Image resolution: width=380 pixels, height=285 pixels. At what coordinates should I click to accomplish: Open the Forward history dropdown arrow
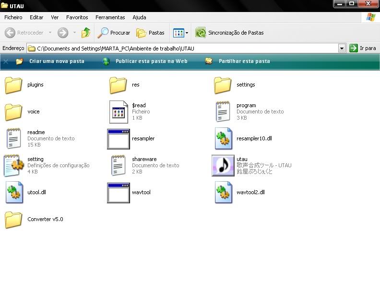(74, 32)
